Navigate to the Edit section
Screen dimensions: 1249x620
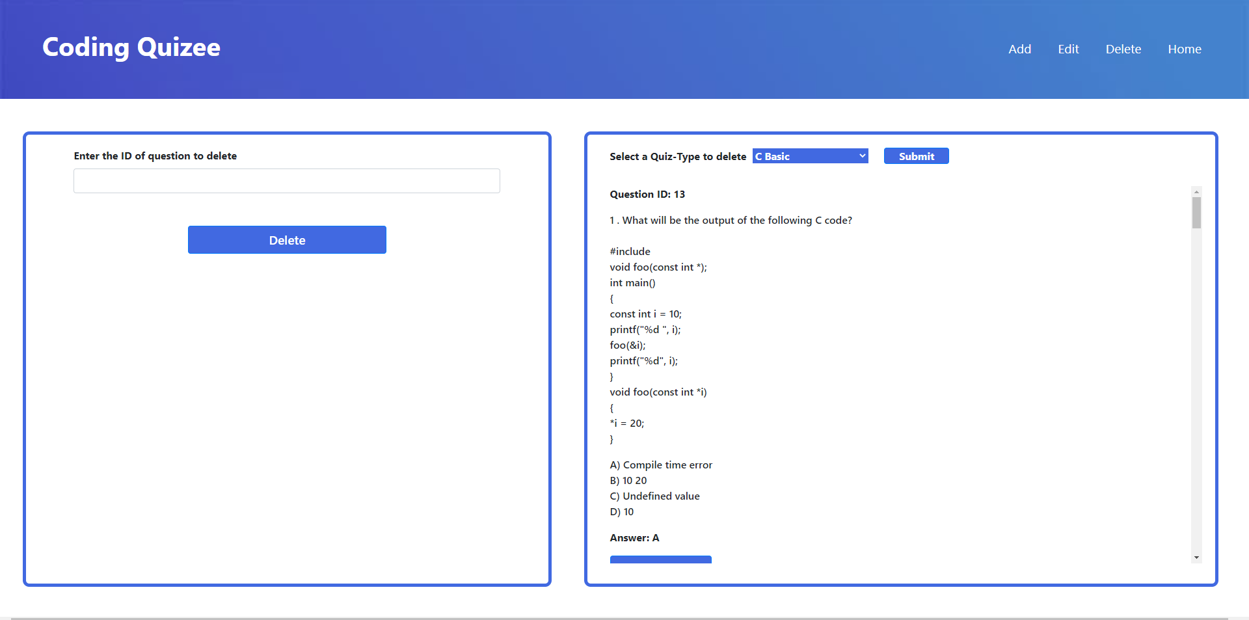pos(1068,49)
